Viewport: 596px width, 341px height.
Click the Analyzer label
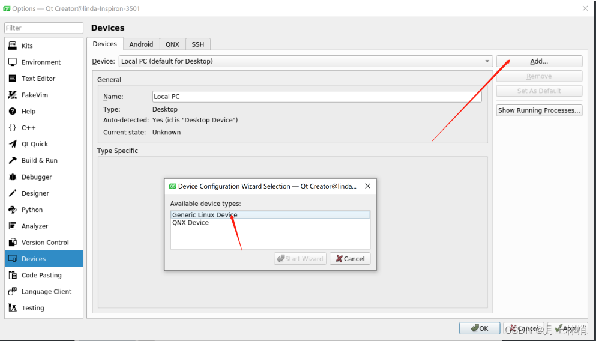(x=35, y=226)
